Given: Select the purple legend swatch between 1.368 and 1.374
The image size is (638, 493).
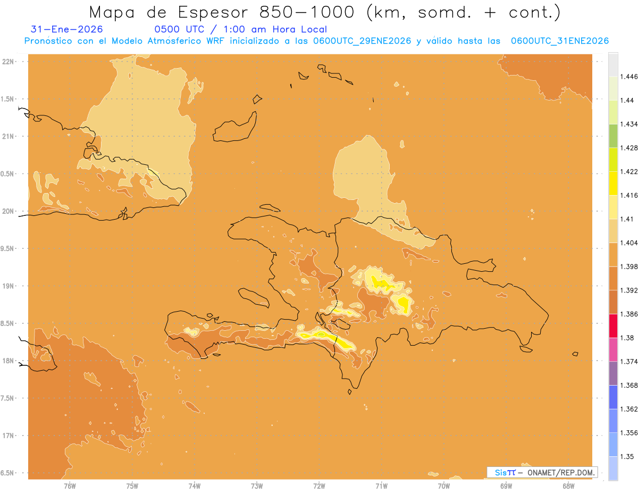Looking at the screenshot, I should pyautogui.click(x=613, y=373).
